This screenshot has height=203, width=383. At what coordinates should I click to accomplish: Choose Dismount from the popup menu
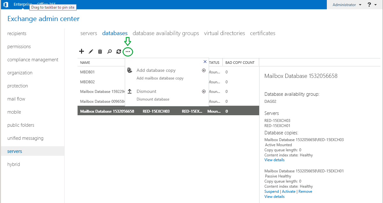[146, 91]
